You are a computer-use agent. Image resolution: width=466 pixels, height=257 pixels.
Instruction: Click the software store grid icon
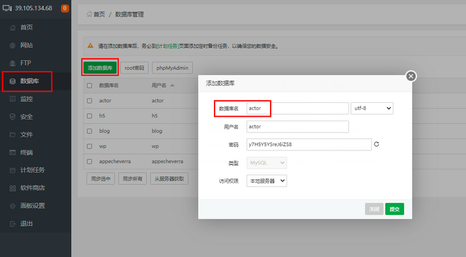(13, 188)
